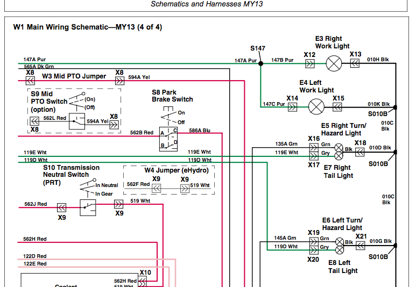Click the 'E5 Right Turn/ Hazard Light' label
Screen dimensions: 416x287
pyautogui.click(x=343, y=130)
